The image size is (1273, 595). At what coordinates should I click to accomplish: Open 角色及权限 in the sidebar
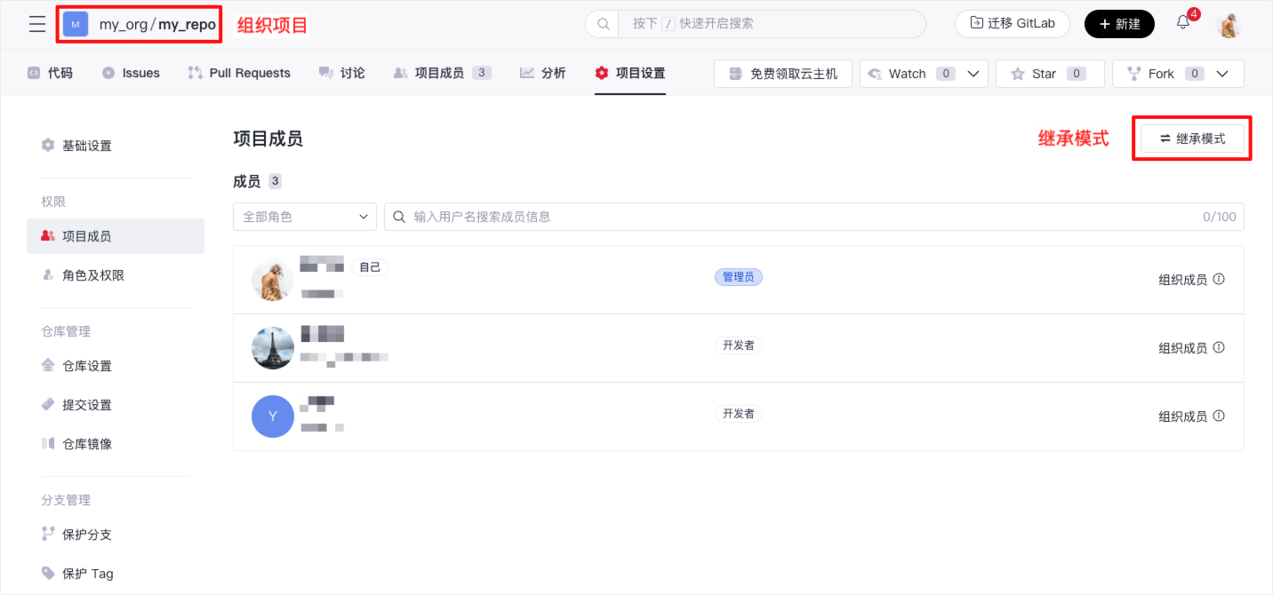click(x=93, y=275)
